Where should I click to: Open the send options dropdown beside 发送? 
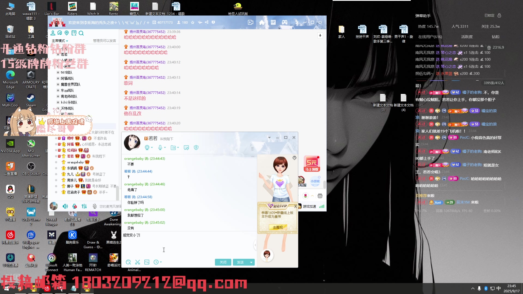(x=251, y=262)
